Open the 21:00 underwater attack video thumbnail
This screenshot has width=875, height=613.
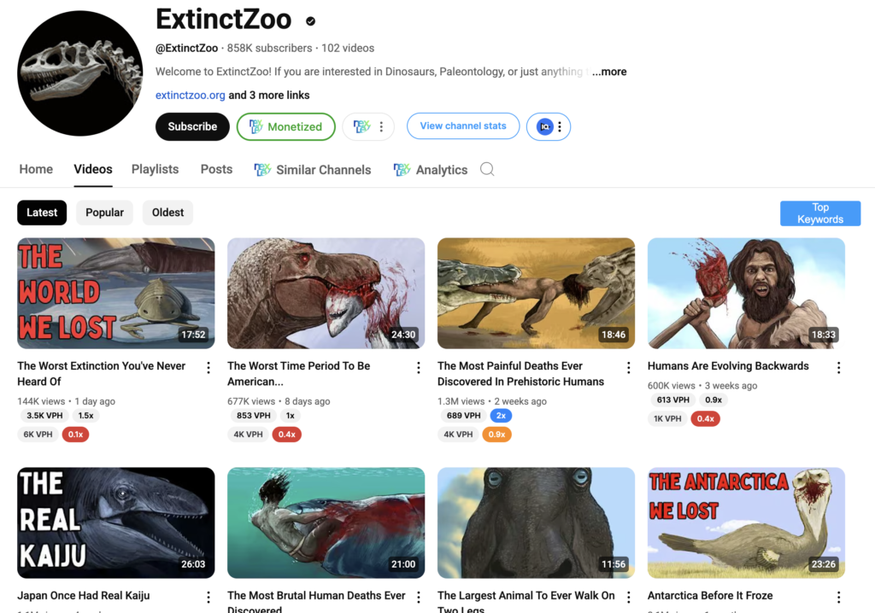tap(326, 523)
